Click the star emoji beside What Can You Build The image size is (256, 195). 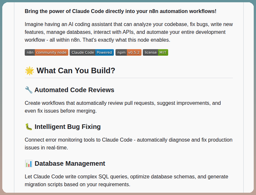(29, 71)
